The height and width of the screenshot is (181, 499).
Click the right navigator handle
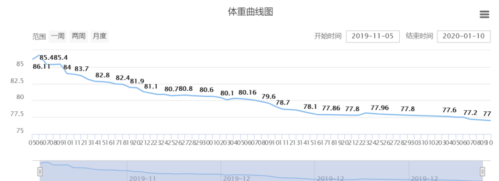pos(483,171)
